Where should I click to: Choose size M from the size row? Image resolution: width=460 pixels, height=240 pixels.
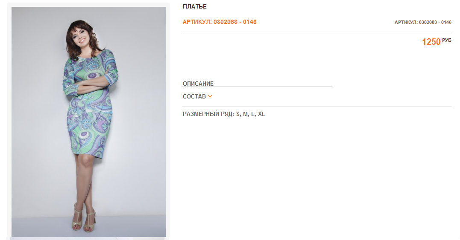[246, 114]
